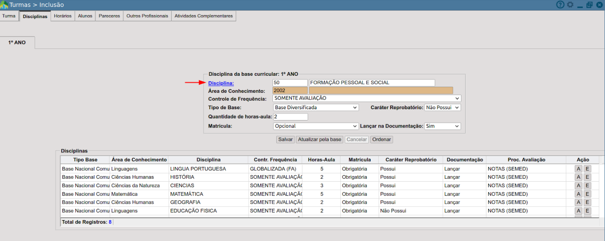The width and height of the screenshot is (605, 241).
Task: Select the HISTÓRIA cell
Action: pyautogui.click(x=208, y=177)
